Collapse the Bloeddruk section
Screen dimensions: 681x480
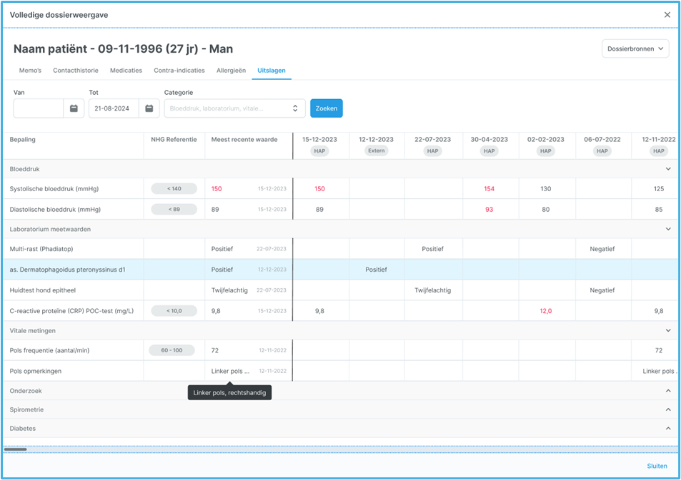[x=668, y=169]
